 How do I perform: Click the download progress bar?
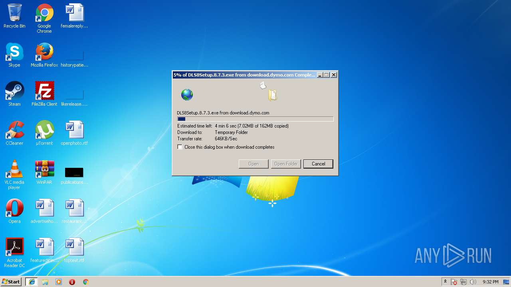[x=255, y=119]
